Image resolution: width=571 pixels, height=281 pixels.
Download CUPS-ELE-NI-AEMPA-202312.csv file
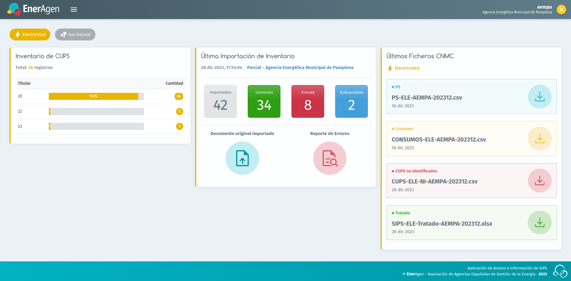[539, 180]
